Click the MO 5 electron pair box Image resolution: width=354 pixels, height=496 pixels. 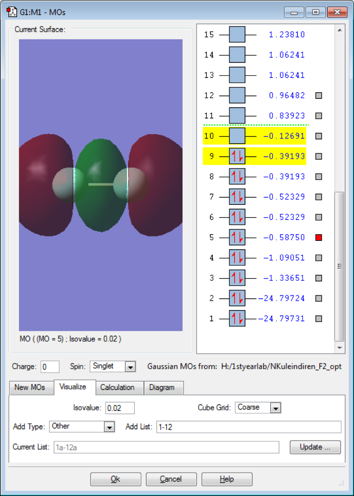237,238
